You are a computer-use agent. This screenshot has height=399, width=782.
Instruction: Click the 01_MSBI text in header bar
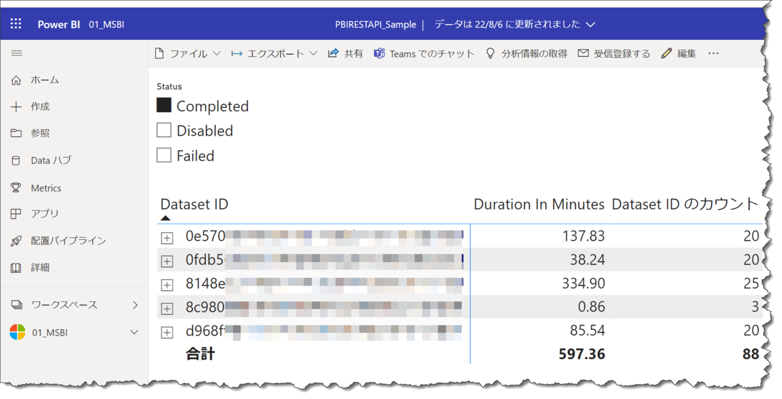[106, 25]
